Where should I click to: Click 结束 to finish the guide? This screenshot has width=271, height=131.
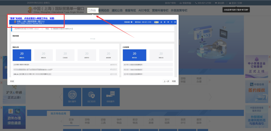(x=174, y=81)
